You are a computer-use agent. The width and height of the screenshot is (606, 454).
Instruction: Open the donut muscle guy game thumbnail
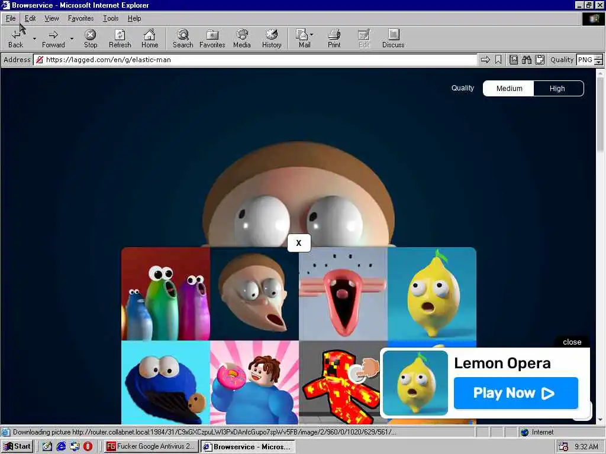(254, 382)
